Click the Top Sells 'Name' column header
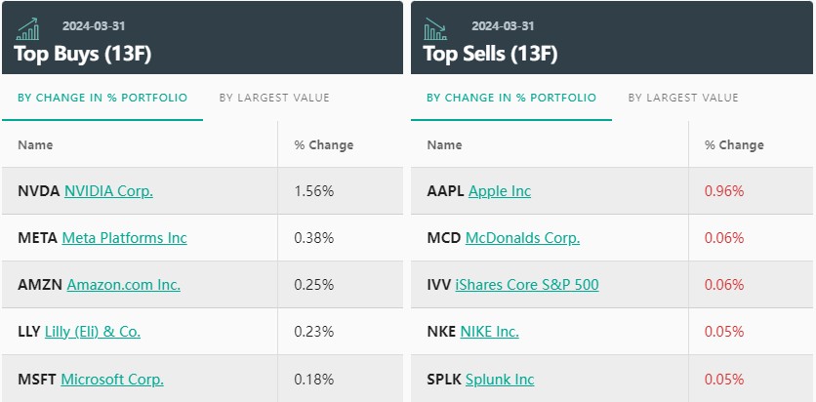The width and height of the screenshot is (816, 402). [444, 144]
